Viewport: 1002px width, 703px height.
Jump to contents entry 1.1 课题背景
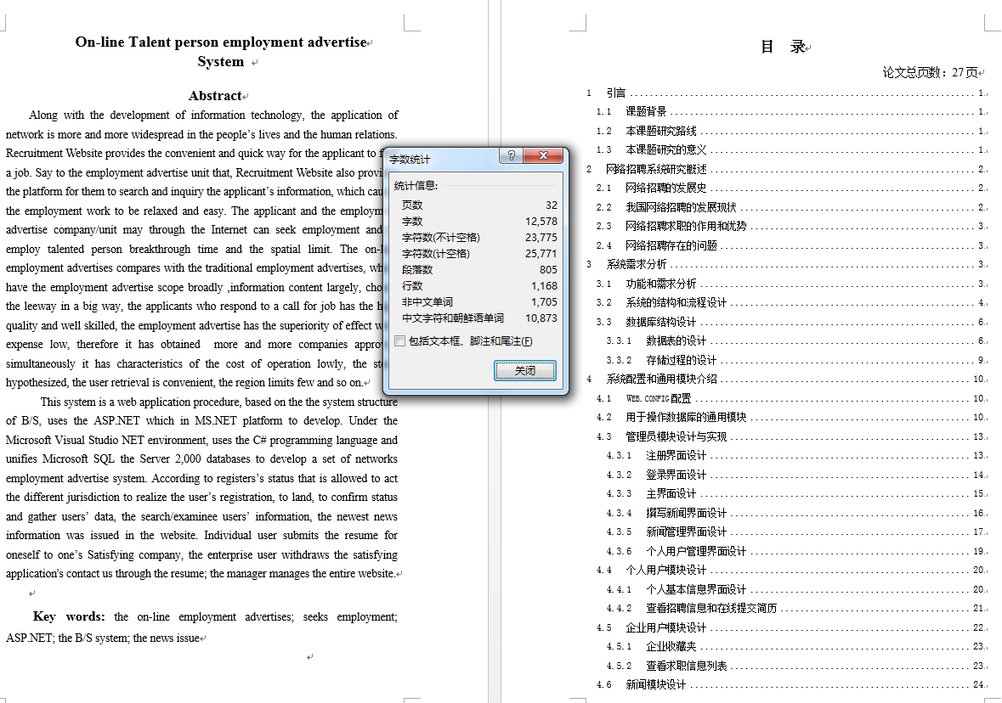pos(792,112)
